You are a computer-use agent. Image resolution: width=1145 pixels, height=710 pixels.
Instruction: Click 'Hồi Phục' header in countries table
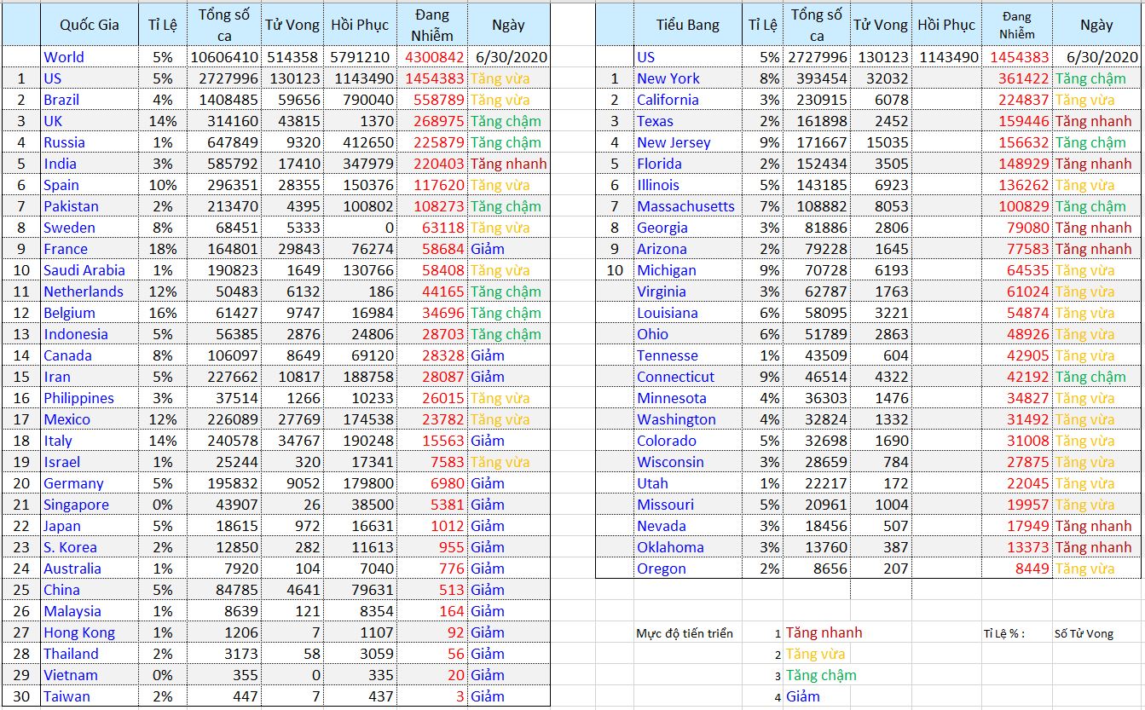coord(360,25)
